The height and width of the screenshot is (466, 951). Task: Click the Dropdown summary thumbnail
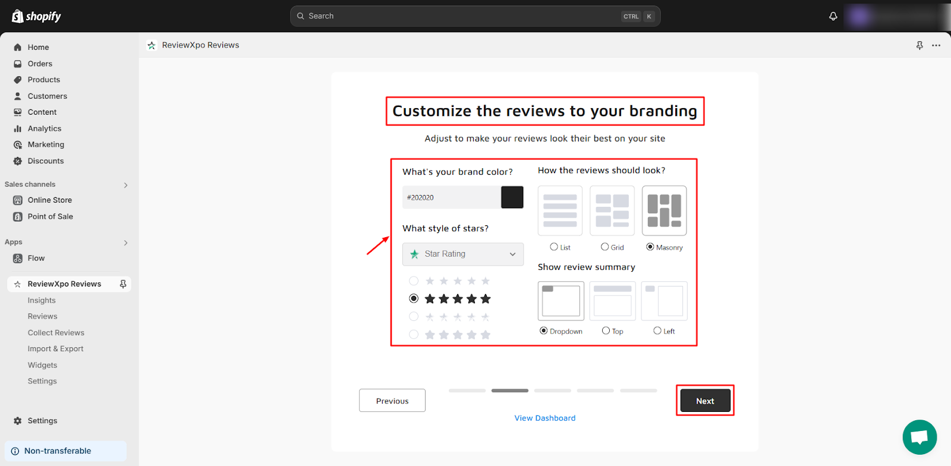tap(561, 301)
